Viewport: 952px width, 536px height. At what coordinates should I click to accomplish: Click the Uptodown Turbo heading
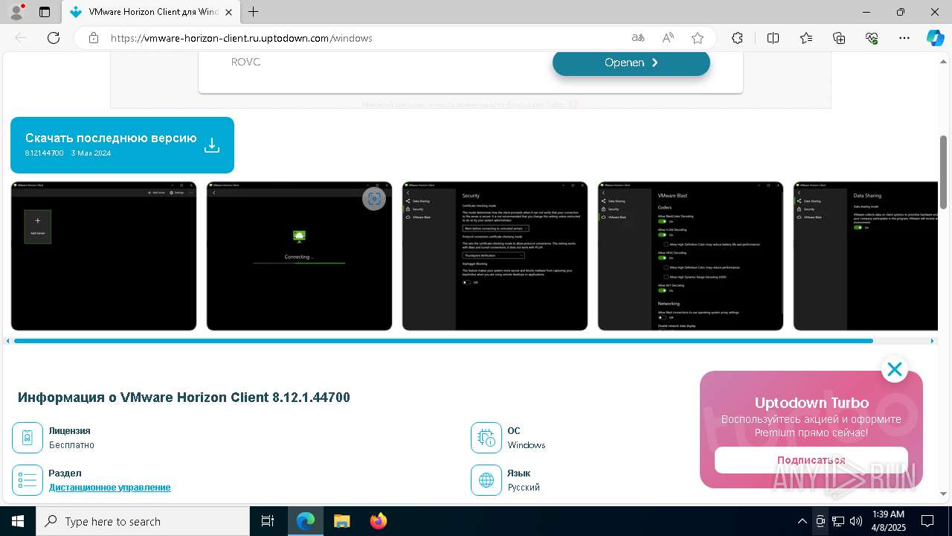click(811, 403)
